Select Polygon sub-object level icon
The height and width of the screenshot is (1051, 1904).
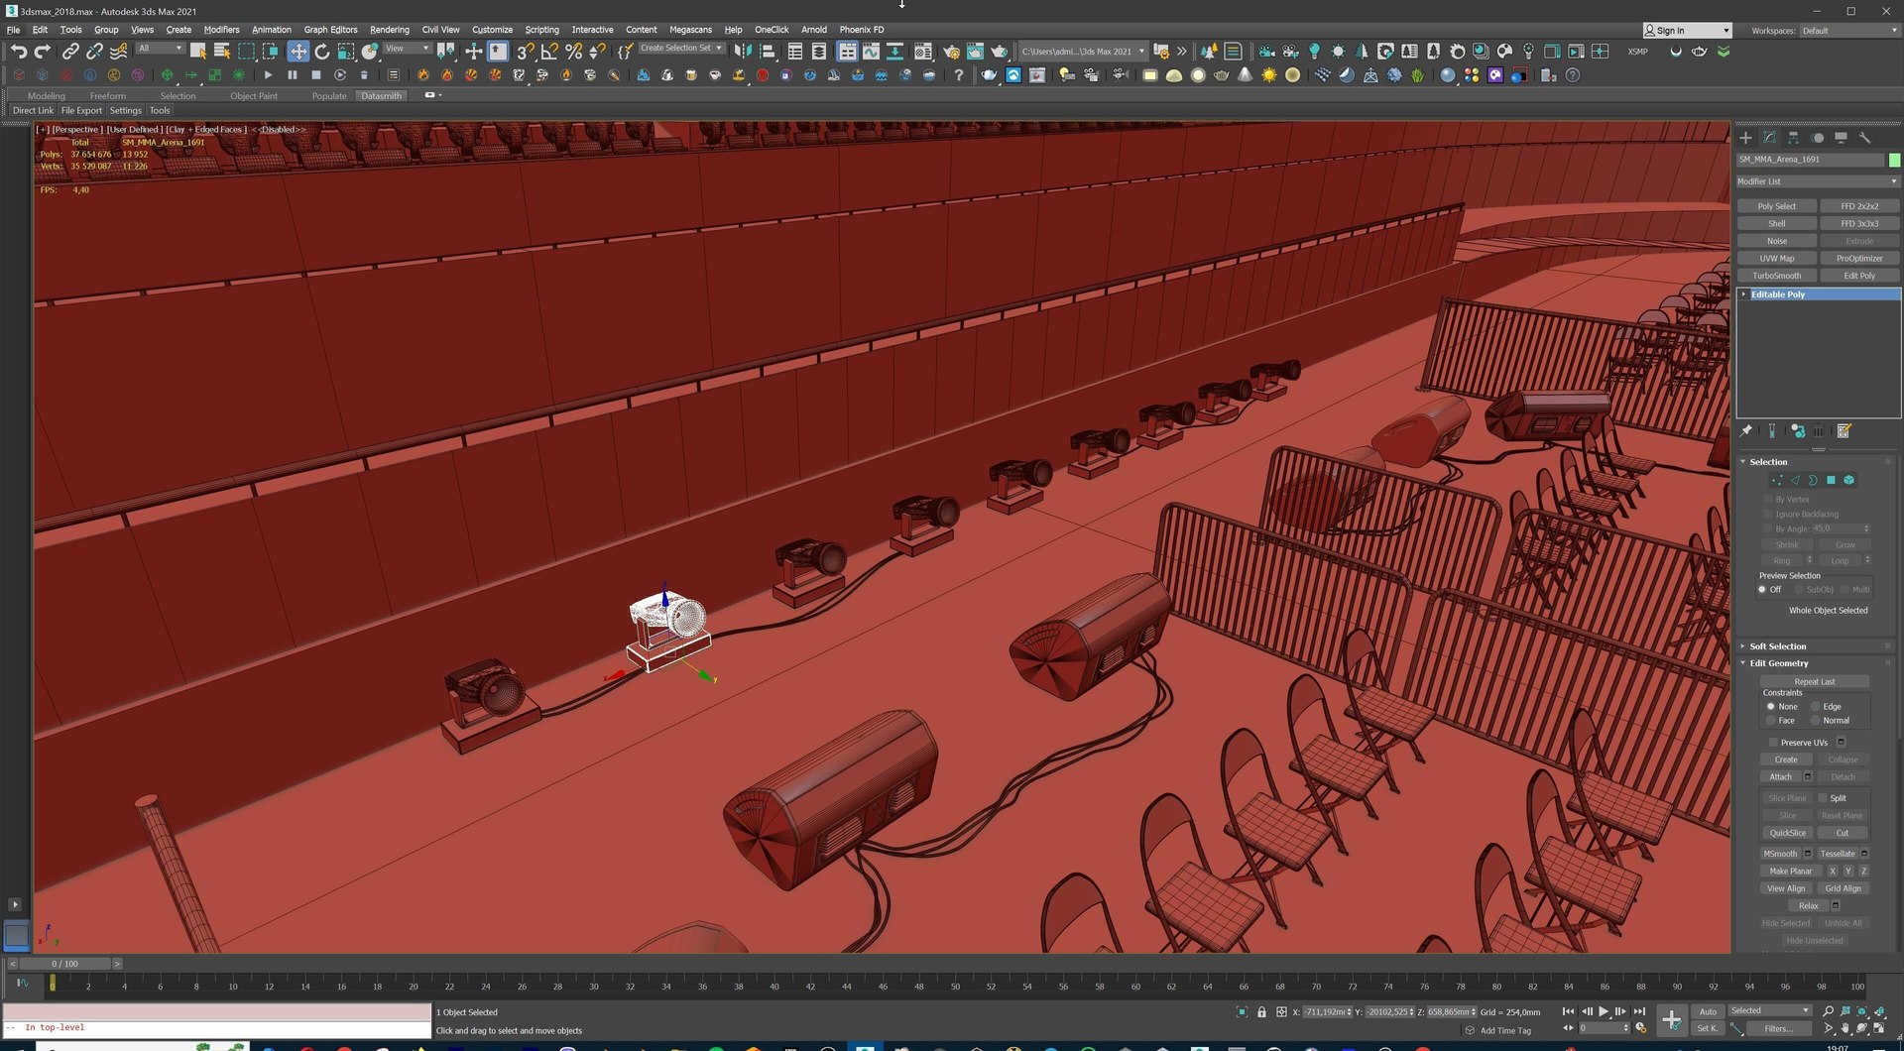[1831, 480]
